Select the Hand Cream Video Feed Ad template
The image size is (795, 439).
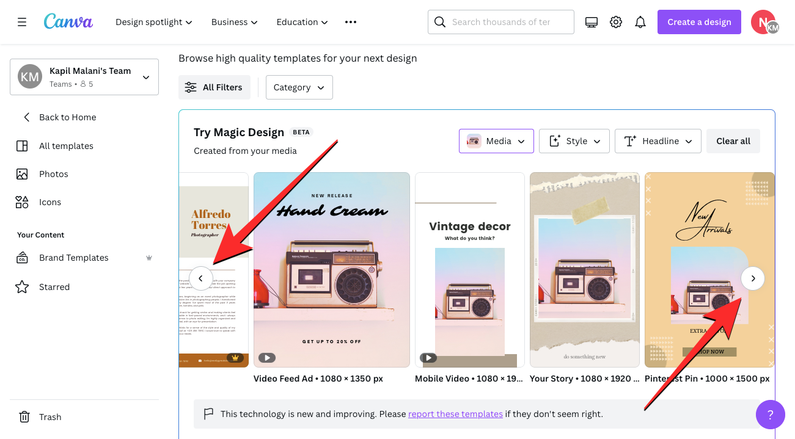point(331,269)
